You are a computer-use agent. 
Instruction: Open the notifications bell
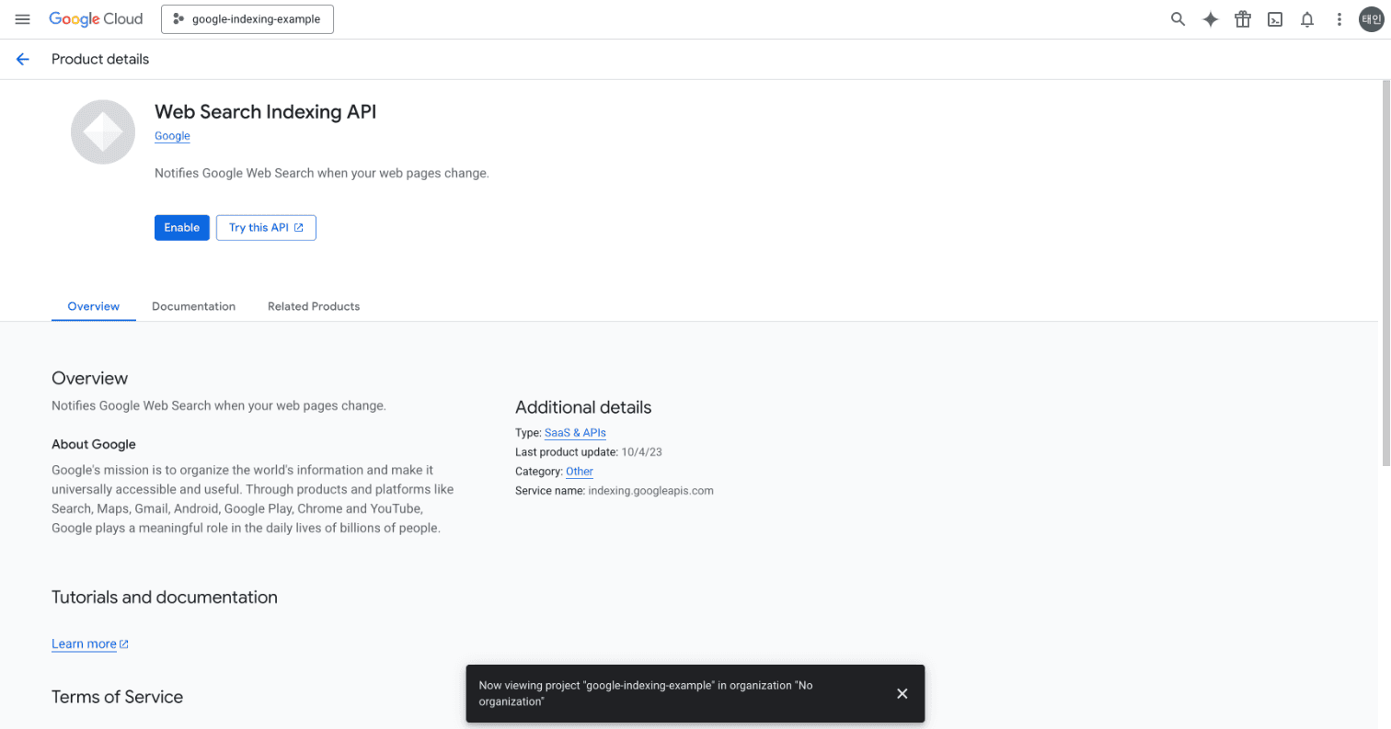(1307, 19)
